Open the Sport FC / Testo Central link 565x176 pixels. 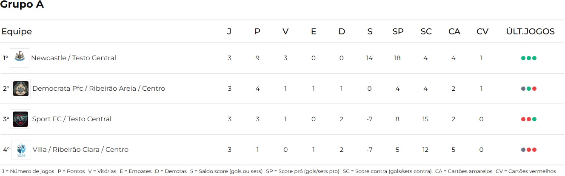[x=72, y=119]
